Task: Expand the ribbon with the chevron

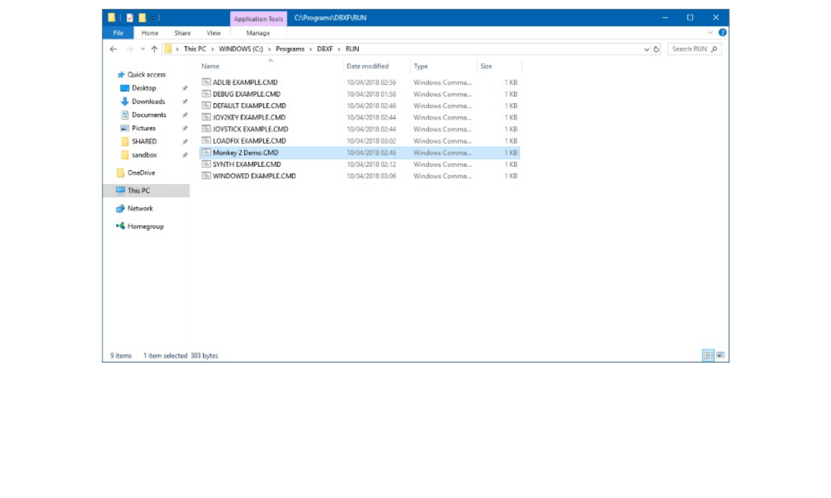Action: 710,33
